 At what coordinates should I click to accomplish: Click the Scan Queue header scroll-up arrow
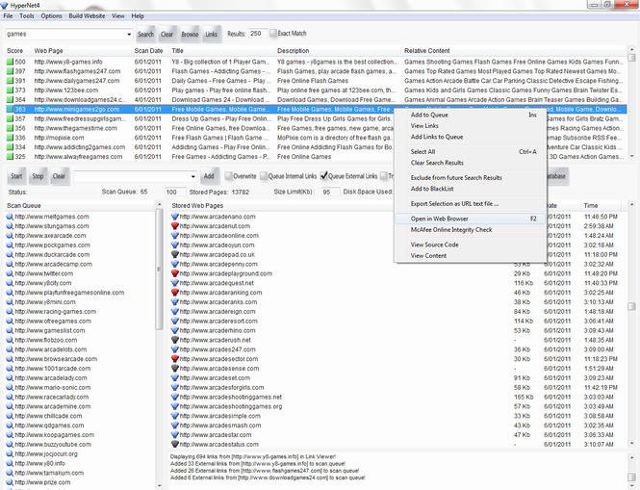(x=159, y=205)
